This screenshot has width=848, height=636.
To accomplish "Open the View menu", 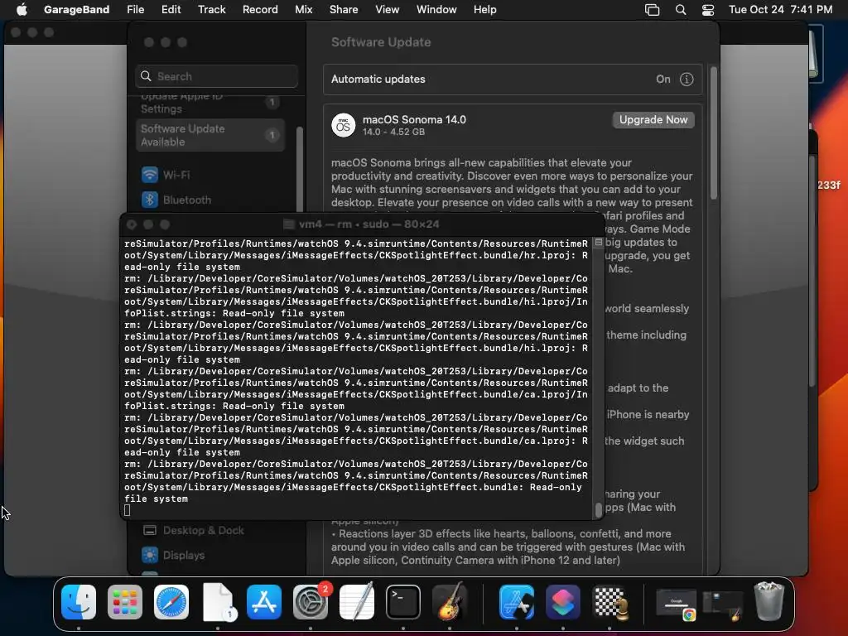I will pos(388,9).
